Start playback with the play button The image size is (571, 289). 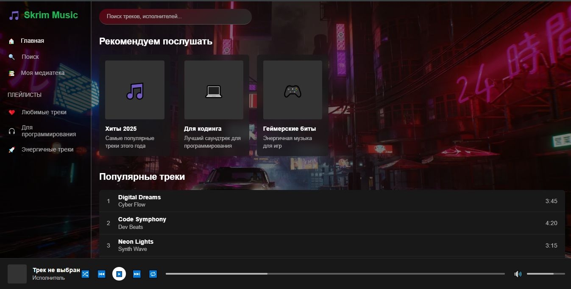tap(119, 274)
